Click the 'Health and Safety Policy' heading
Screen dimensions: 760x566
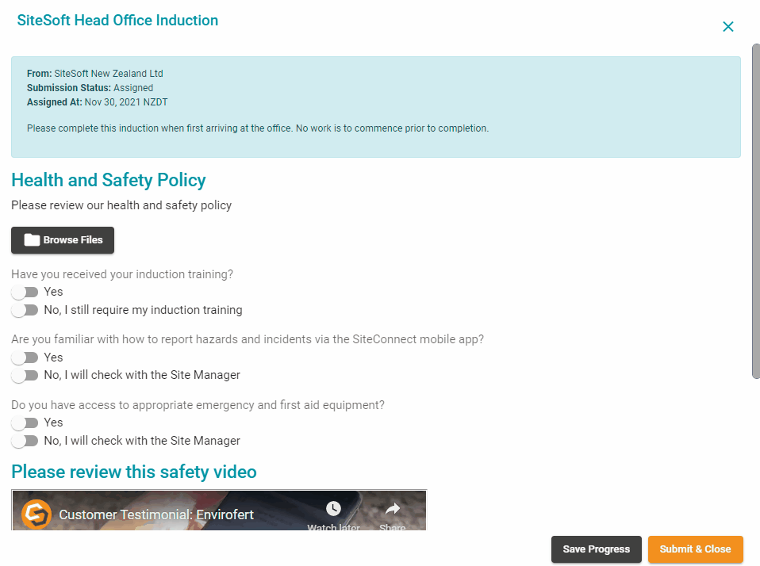pos(109,180)
